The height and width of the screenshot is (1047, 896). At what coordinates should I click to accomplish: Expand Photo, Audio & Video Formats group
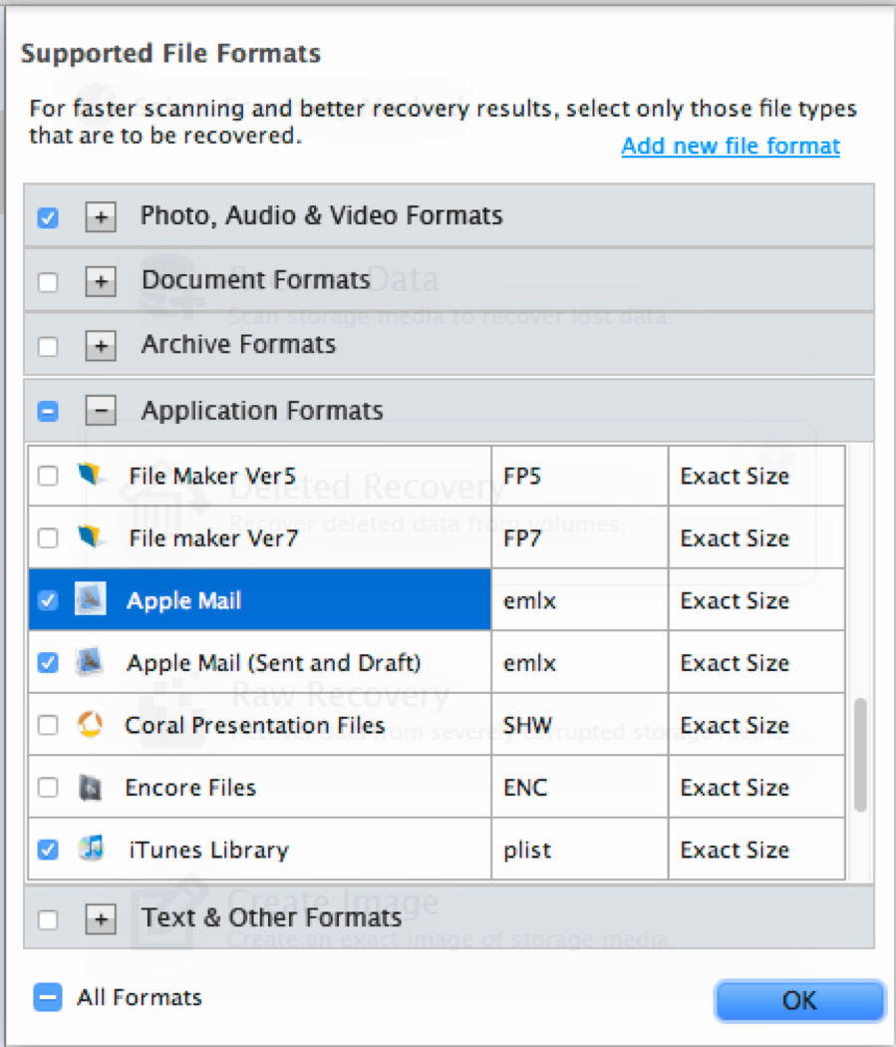[x=101, y=216]
